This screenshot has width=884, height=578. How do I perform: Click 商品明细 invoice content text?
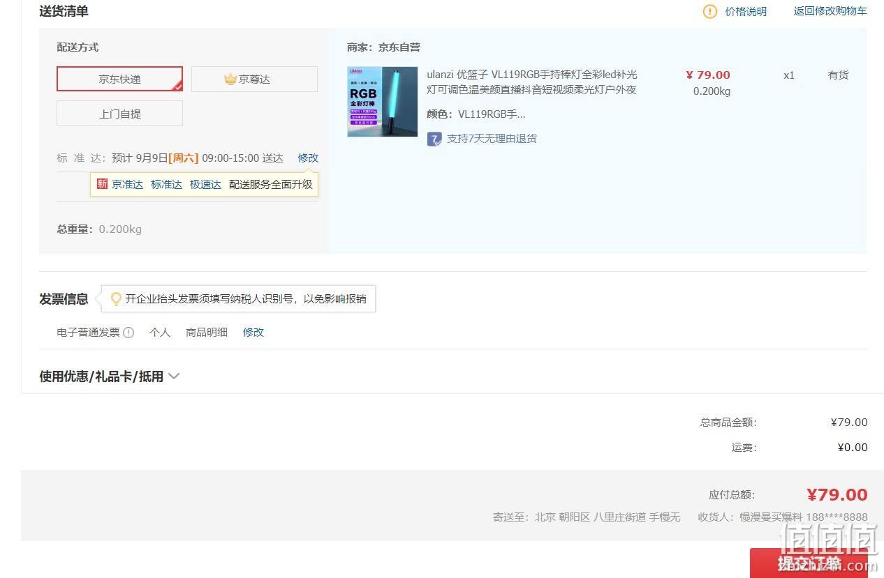click(x=207, y=333)
